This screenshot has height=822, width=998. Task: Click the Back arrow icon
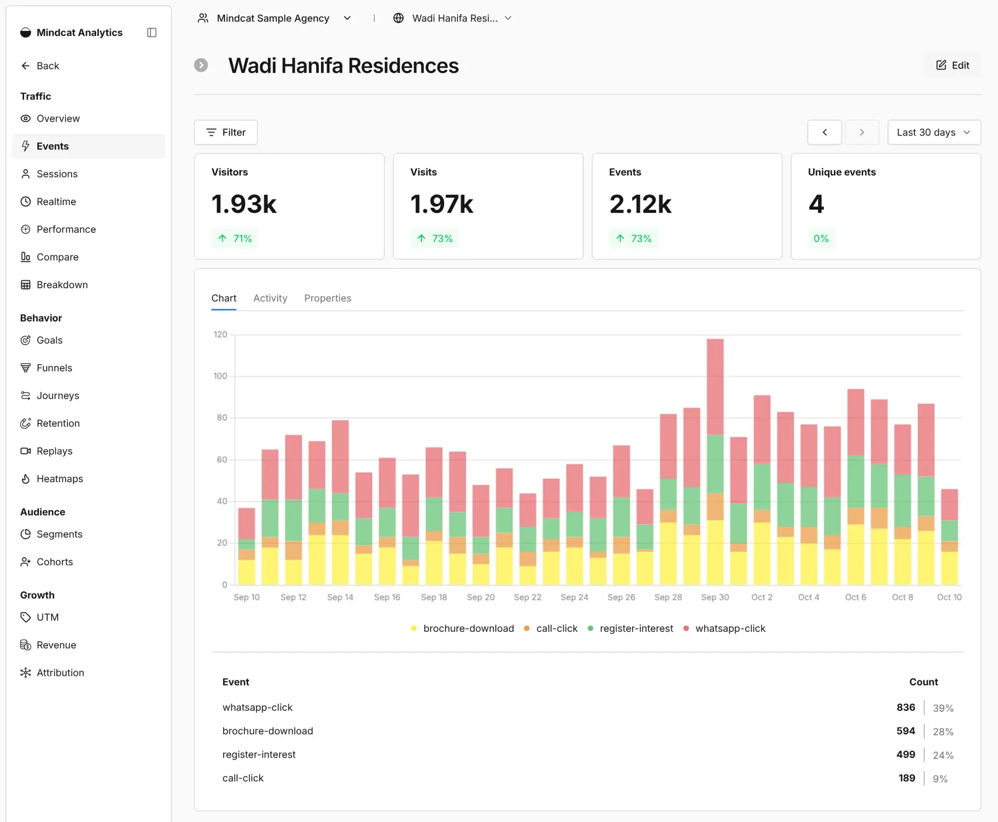point(25,65)
